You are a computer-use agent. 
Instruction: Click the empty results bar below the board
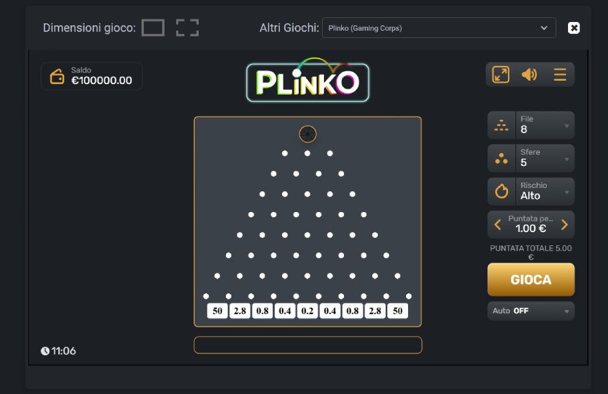pyautogui.click(x=308, y=345)
